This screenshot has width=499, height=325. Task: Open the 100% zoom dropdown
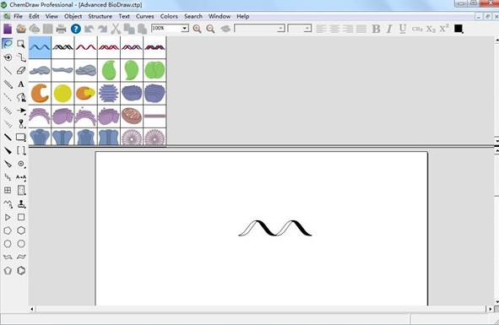point(185,29)
